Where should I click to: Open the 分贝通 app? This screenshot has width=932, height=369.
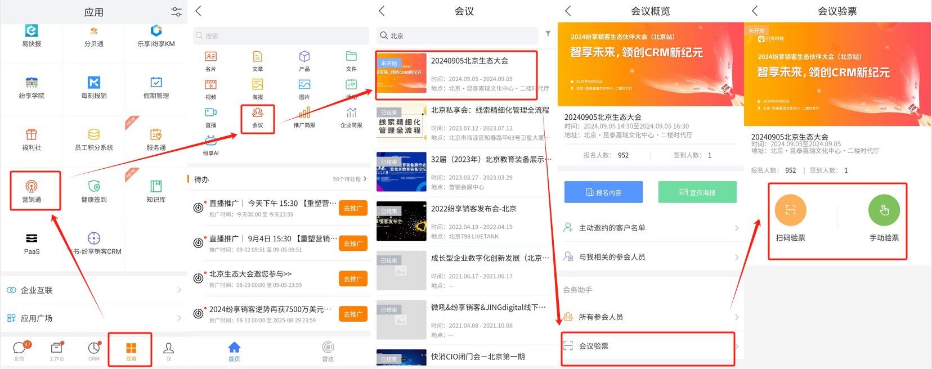coord(94,35)
